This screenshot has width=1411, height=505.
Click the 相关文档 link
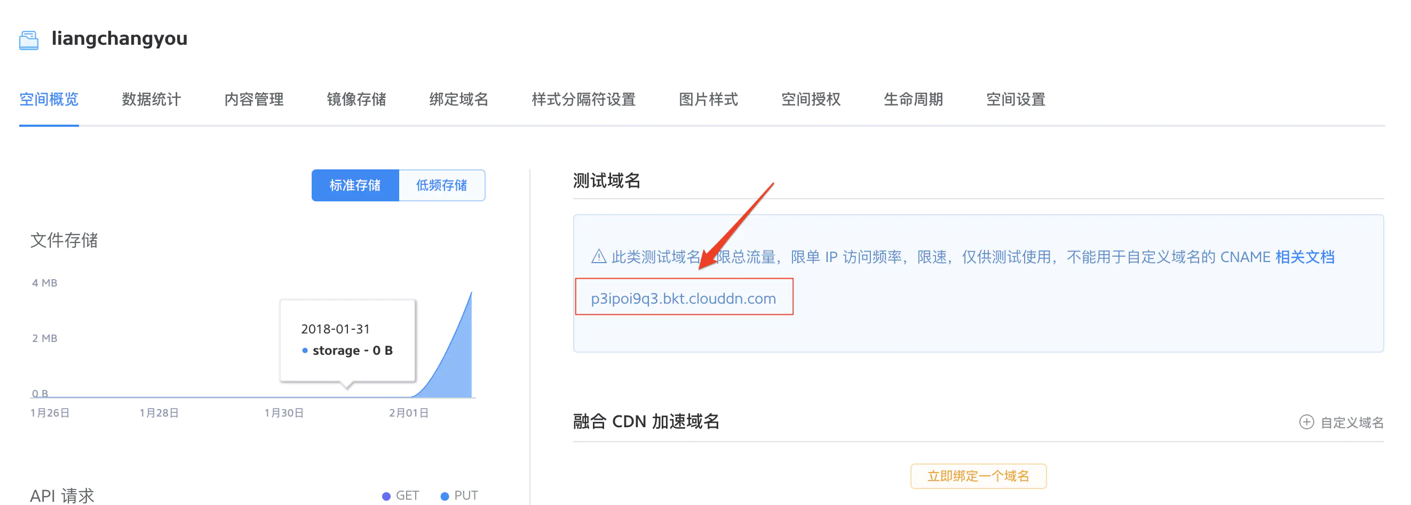click(1305, 256)
